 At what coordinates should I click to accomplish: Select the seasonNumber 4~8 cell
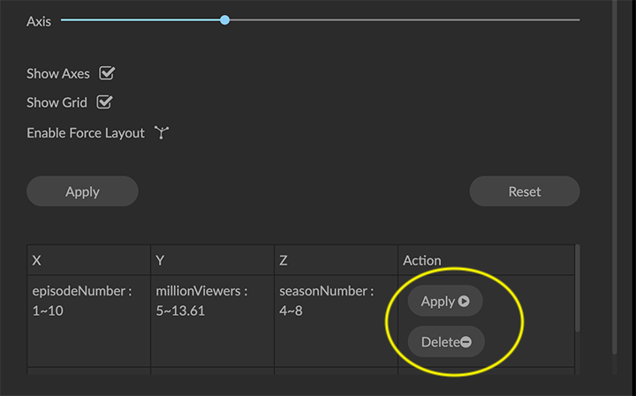[326, 301]
